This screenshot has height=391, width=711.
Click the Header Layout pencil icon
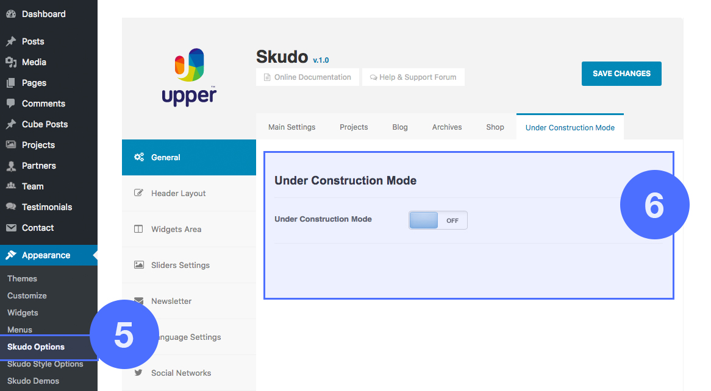[138, 193]
